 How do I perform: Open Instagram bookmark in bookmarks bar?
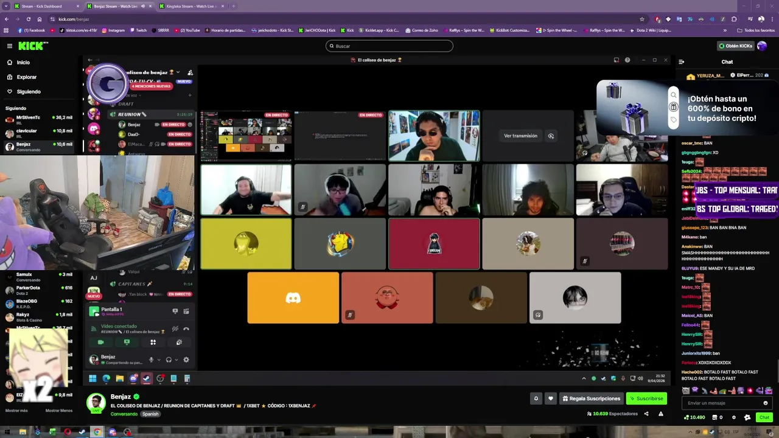tap(113, 30)
